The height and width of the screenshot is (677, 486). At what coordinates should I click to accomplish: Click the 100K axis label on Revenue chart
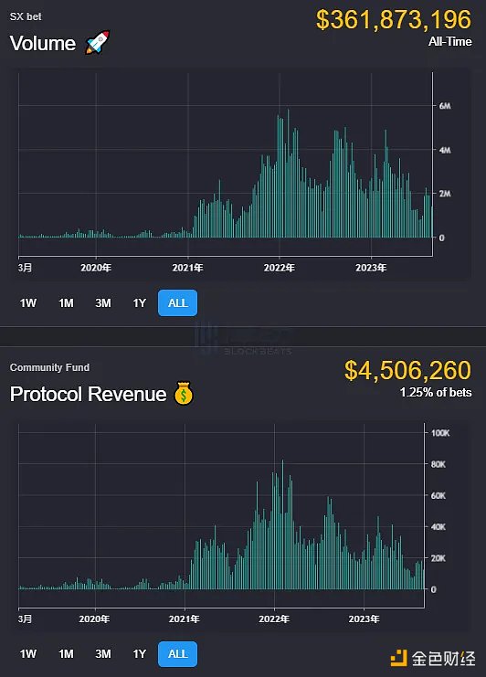click(440, 433)
